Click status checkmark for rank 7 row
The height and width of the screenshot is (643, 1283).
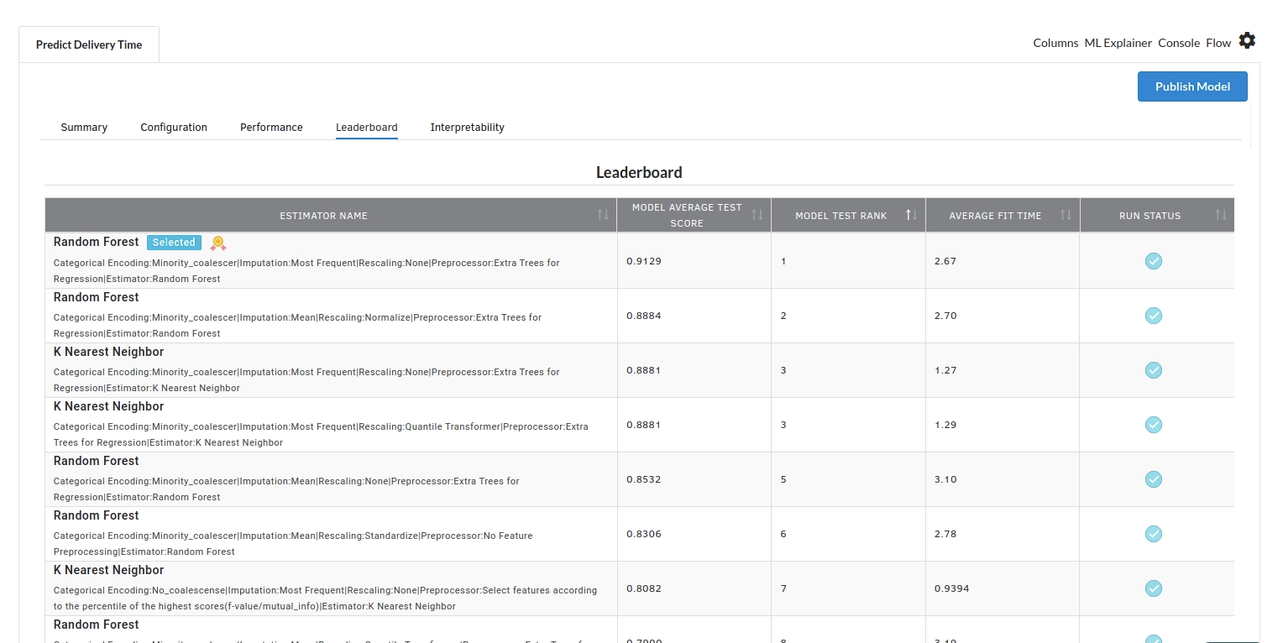pyautogui.click(x=1154, y=588)
